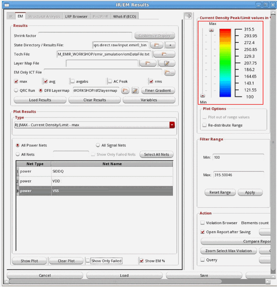Open folder browser for Tech File
277x287 pixels.
click(x=164, y=54)
